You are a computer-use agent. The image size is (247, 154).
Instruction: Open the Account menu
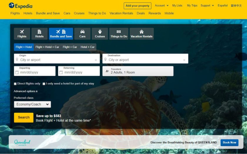(x=162, y=6)
